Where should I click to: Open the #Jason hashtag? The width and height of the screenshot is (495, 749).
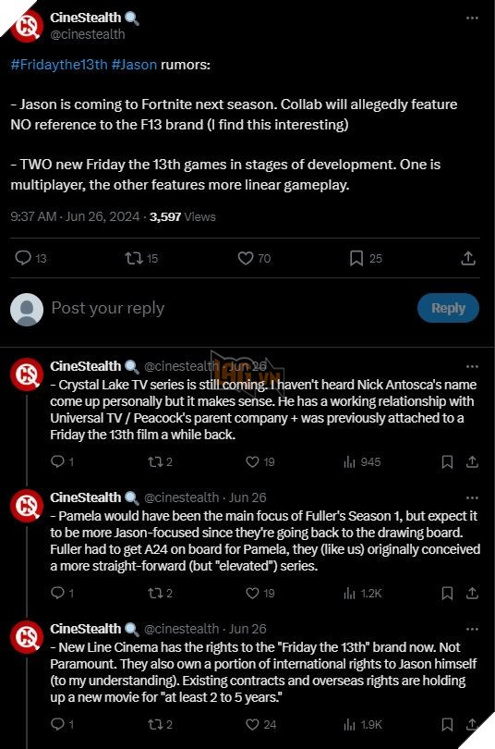click(134, 65)
